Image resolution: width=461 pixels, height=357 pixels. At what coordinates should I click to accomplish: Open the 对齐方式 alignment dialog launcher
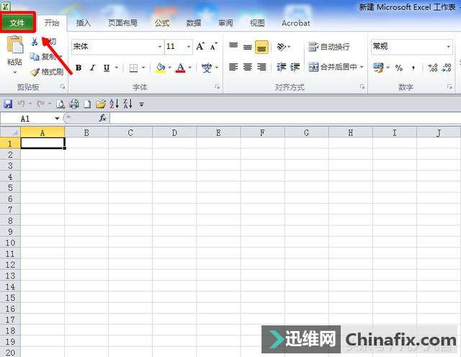[x=362, y=86]
